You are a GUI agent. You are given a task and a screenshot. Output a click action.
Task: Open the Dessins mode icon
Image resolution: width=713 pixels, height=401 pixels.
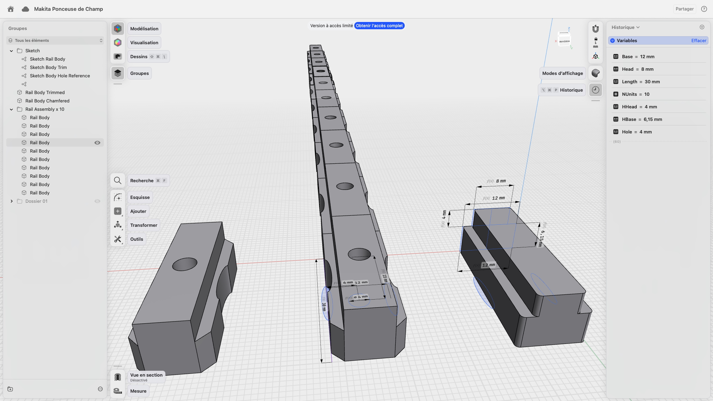coord(118,56)
